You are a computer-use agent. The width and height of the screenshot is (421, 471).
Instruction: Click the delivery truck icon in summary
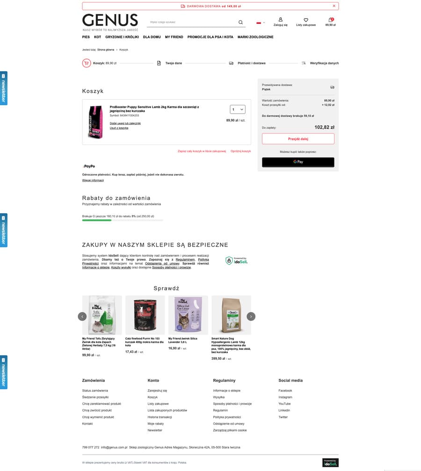click(332, 87)
